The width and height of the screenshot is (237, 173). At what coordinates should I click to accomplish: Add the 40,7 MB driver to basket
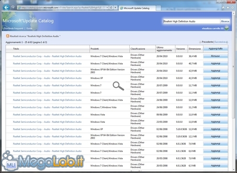[x=215, y=64]
